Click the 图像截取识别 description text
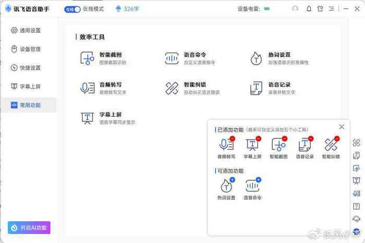The image size is (365, 243). click(113, 63)
